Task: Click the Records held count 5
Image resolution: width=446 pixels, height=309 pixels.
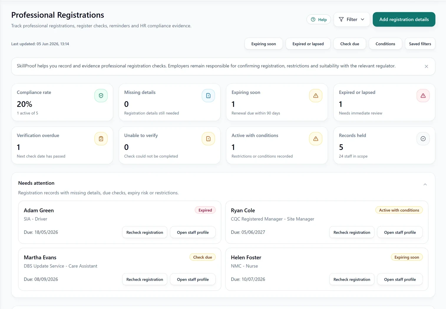Action: click(341, 147)
